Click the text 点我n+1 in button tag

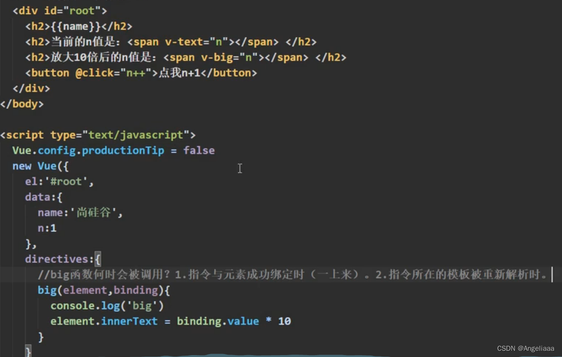click(179, 73)
